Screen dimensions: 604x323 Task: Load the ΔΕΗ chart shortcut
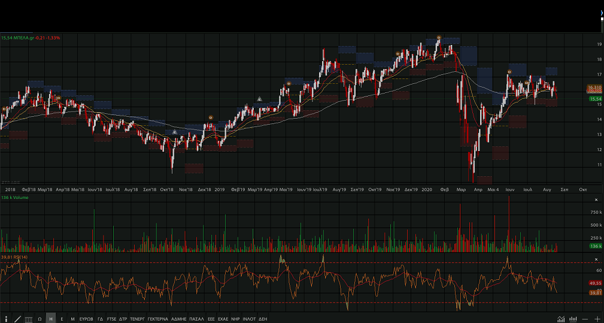point(263,319)
